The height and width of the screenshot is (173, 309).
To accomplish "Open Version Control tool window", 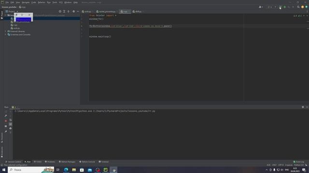I will click(13, 162).
